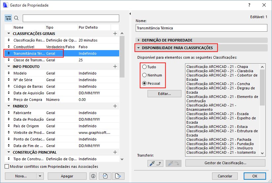Toggle the tree list view icon
The width and height of the screenshot is (272, 183).
[8, 18]
